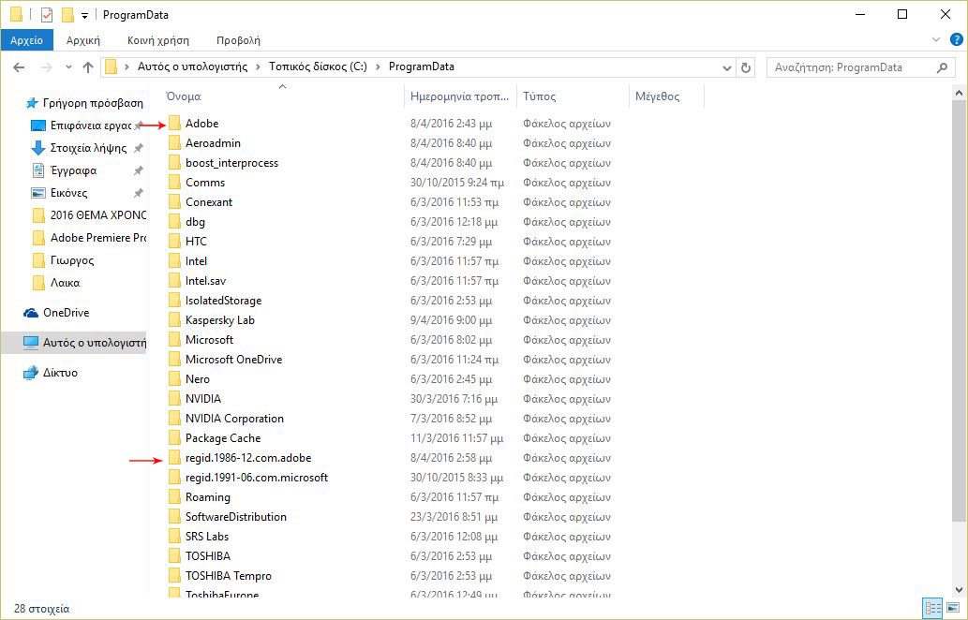Switch to the Προβολή ribbon tab
This screenshot has height=620, width=968.
(238, 40)
